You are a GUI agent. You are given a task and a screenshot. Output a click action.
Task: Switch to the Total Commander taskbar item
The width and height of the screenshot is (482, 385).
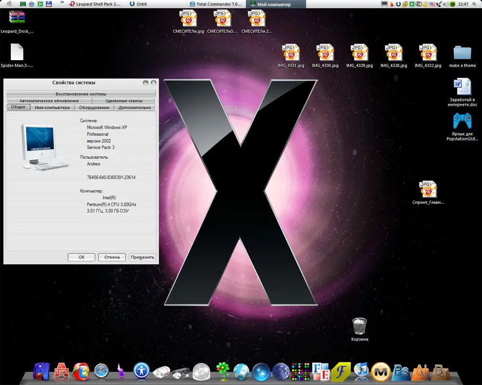click(215, 4)
